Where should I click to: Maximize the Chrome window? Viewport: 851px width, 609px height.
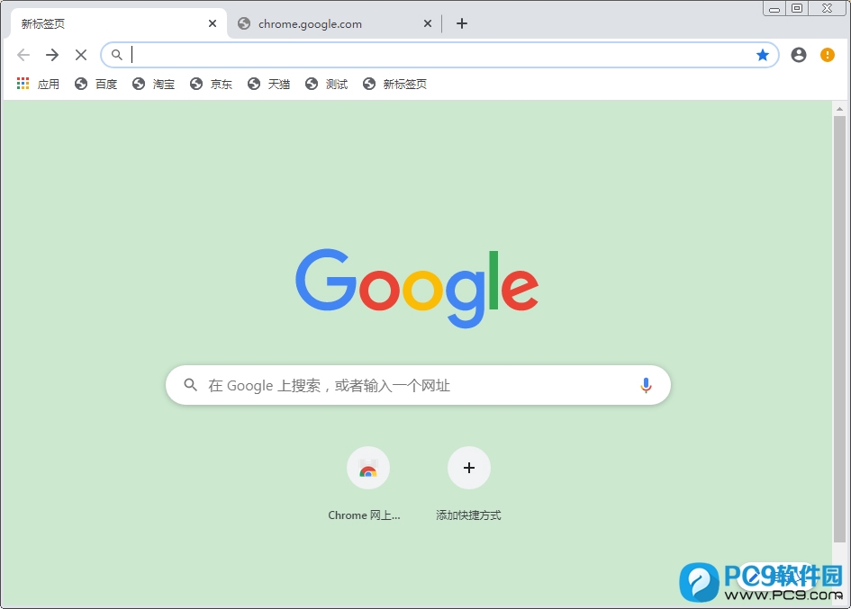click(x=797, y=9)
